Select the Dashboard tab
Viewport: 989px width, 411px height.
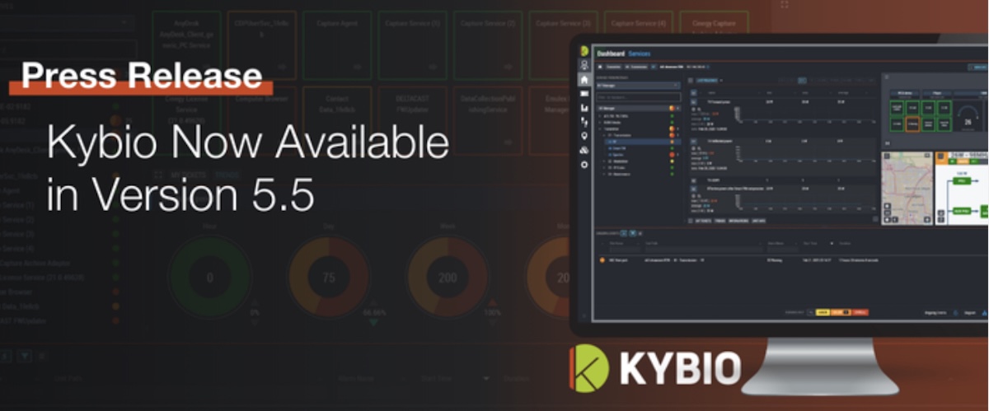tap(611, 53)
